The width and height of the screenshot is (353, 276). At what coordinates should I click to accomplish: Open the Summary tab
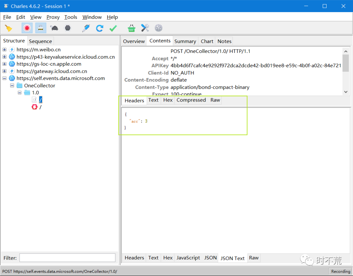(x=185, y=41)
